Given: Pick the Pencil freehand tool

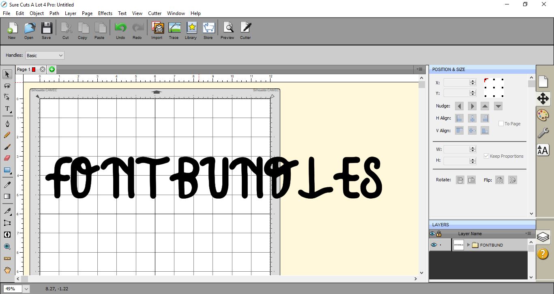Looking at the screenshot, I should (7, 135).
